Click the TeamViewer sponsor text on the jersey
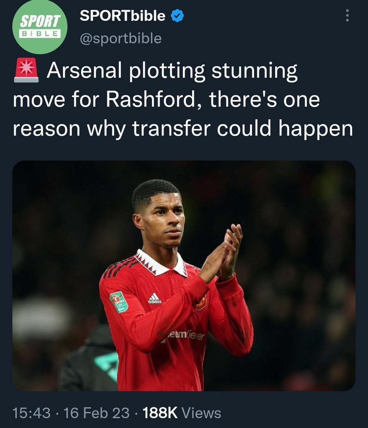 click(186, 335)
